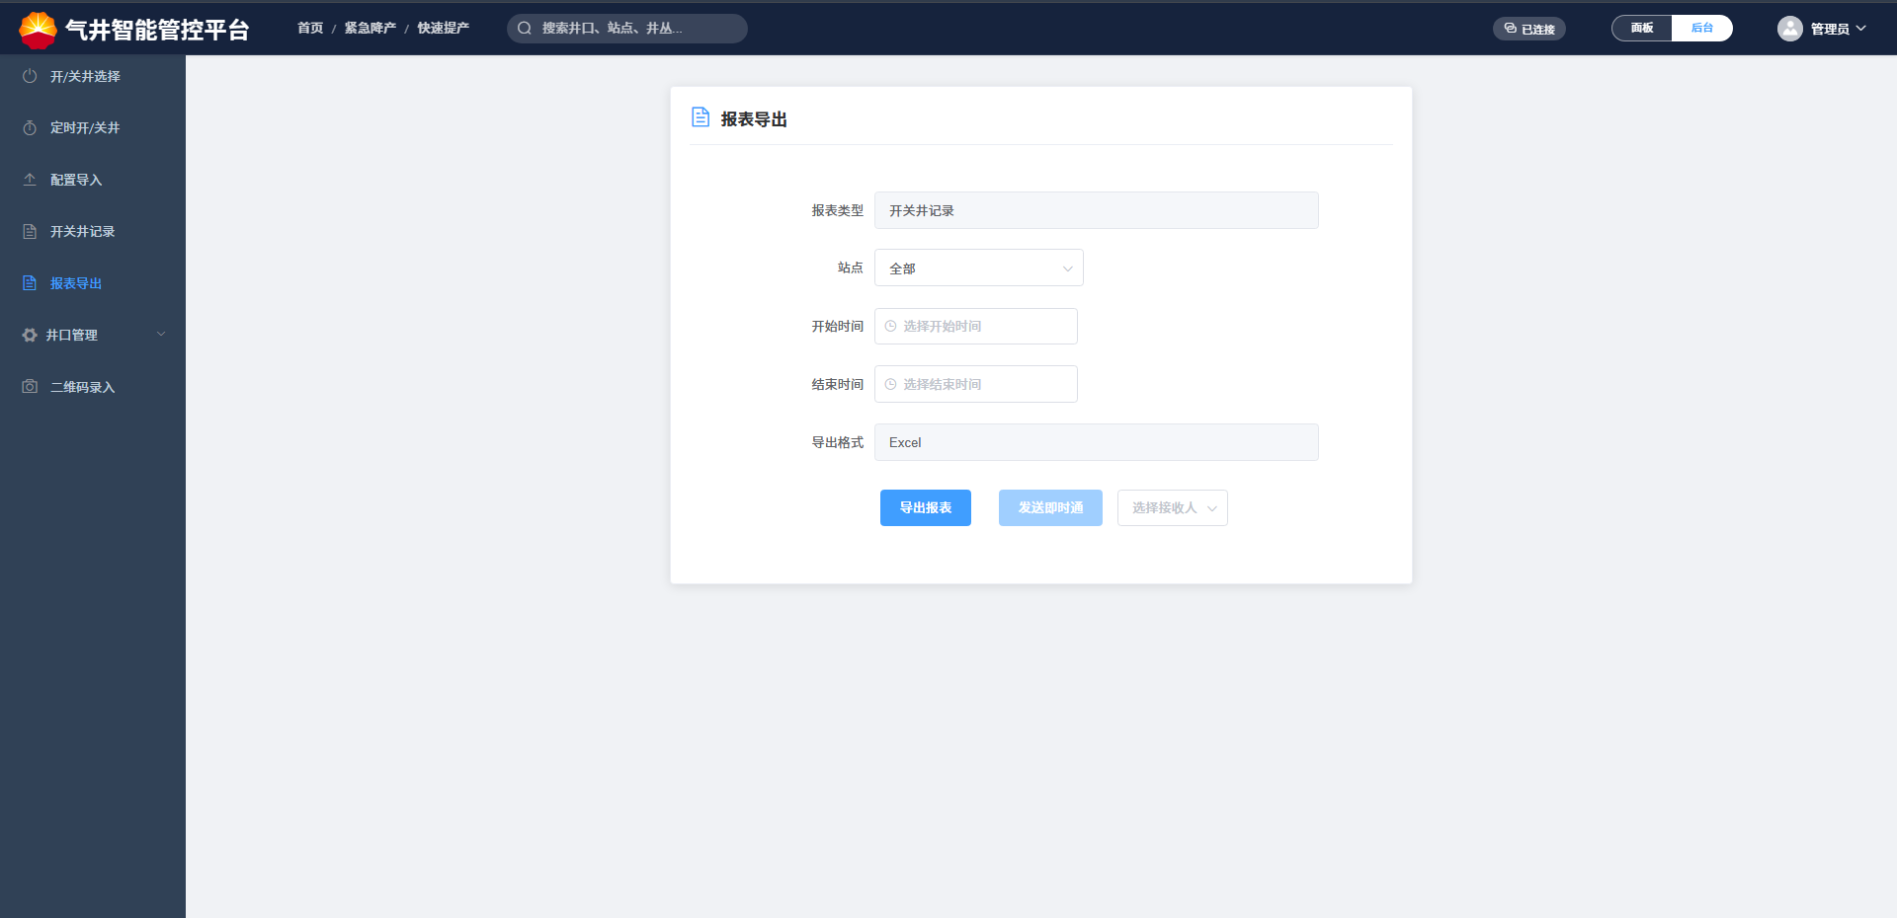Click the timer icon beside 定时开/关井
The image size is (1897, 918).
coord(30,128)
